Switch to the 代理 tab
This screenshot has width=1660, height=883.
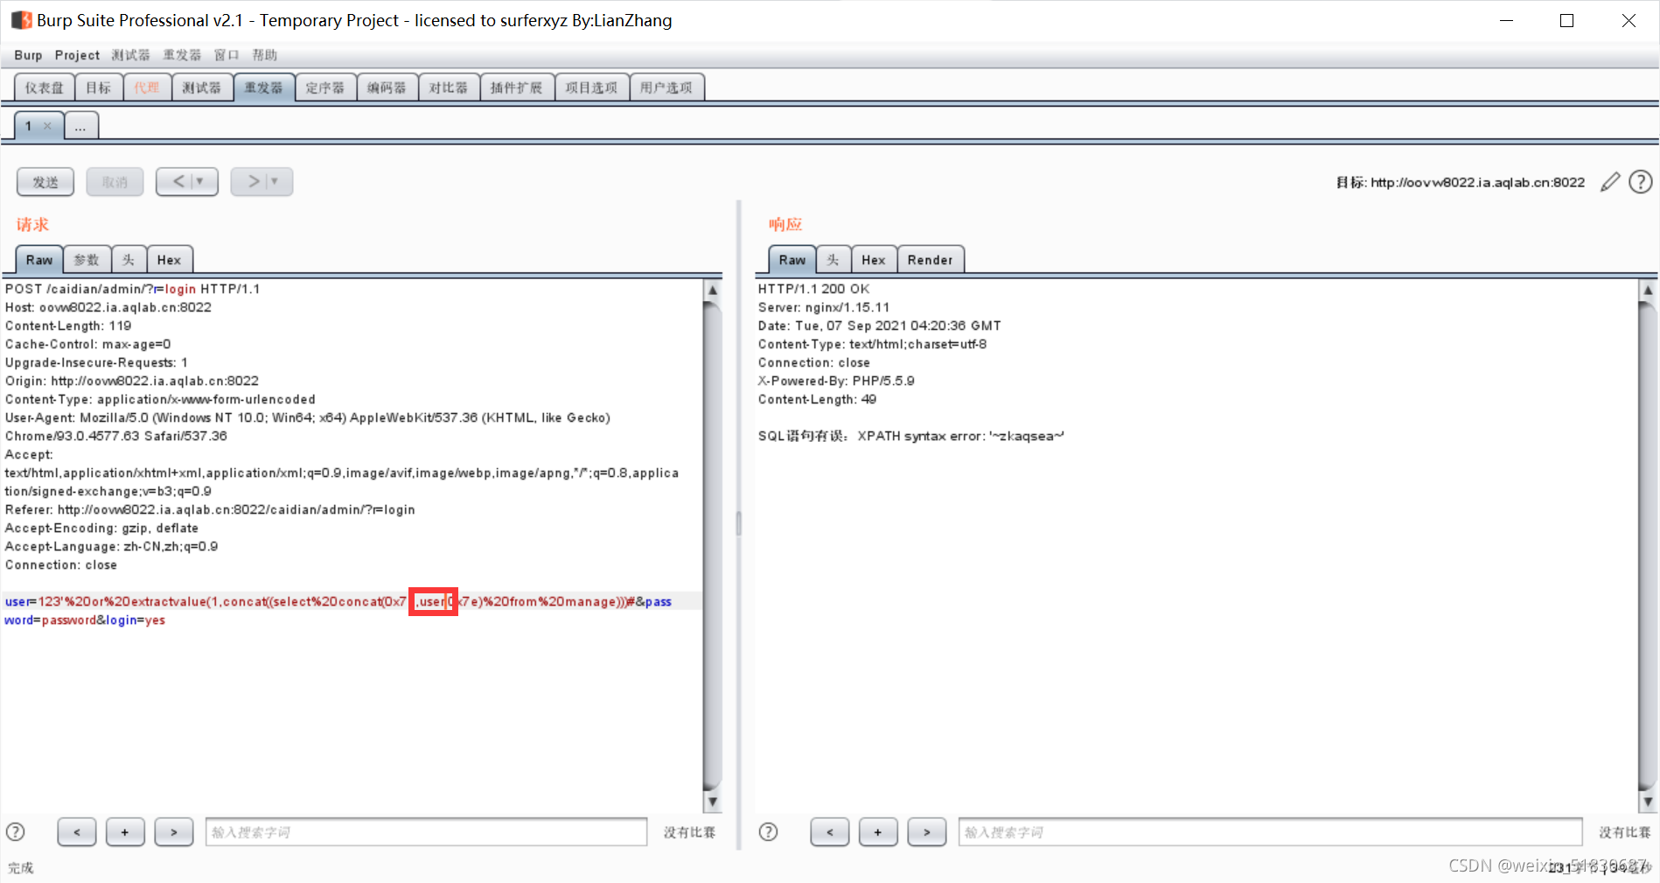tap(147, 88)
